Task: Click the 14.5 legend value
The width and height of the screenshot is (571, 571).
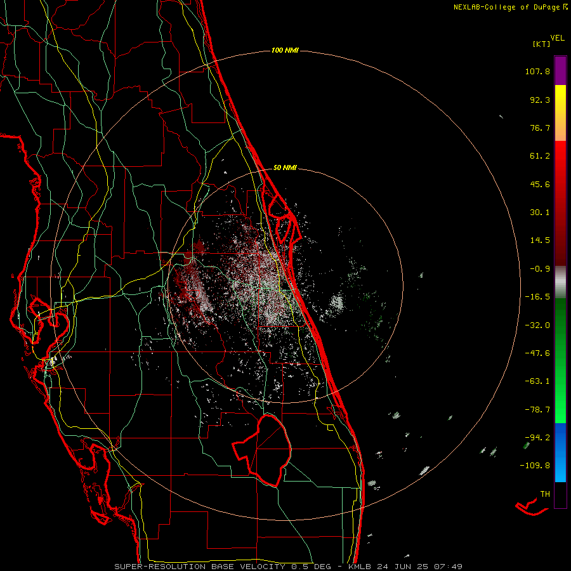Action: tap(540, 240)
